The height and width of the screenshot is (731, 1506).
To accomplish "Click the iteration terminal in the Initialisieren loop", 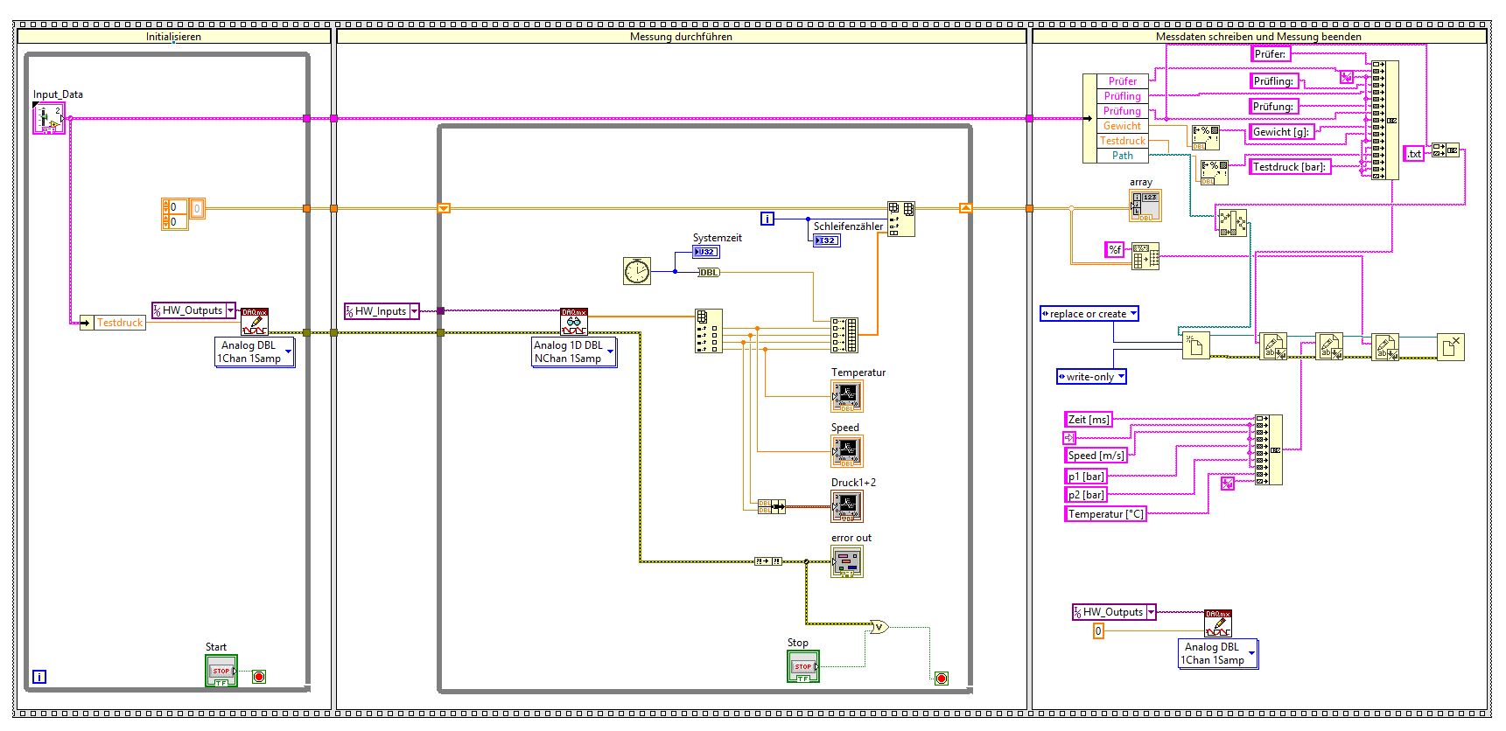I will click(x=39, y=676).
